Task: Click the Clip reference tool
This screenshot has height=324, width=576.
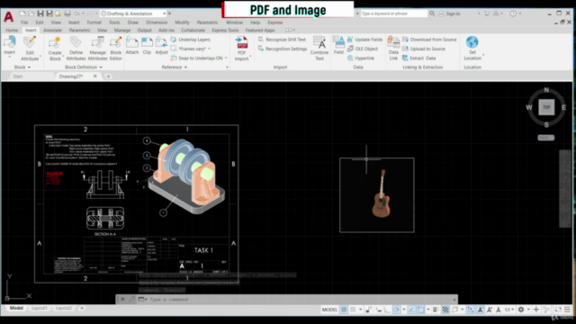Action: tap(147, 46)
